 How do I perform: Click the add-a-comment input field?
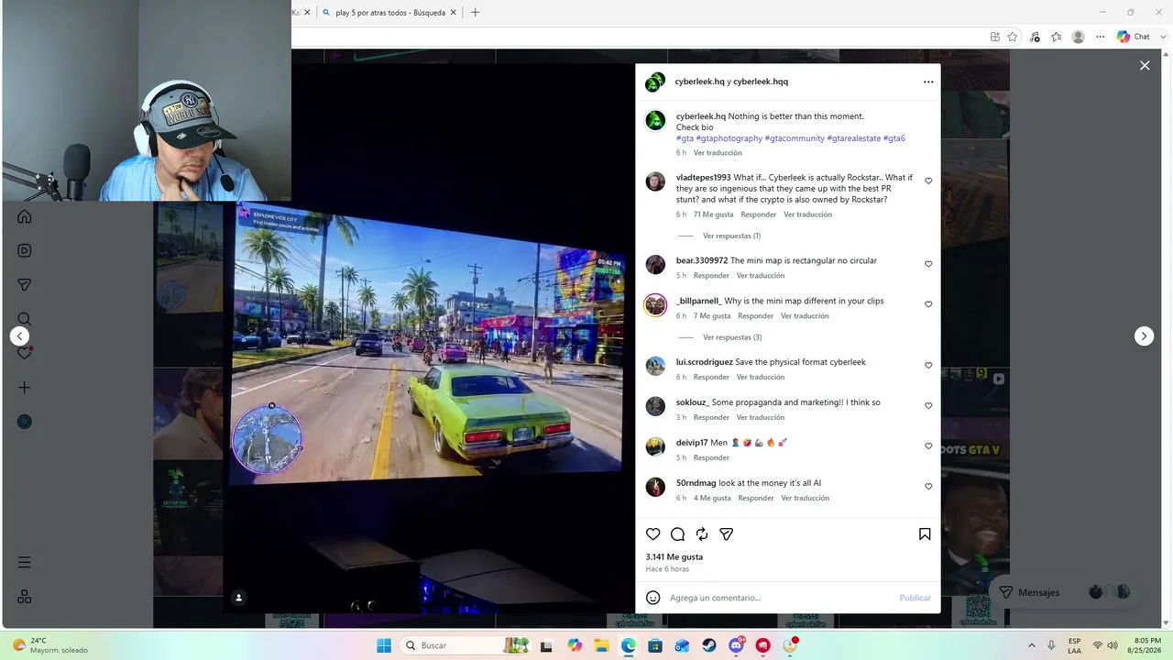tap(779, 598)
